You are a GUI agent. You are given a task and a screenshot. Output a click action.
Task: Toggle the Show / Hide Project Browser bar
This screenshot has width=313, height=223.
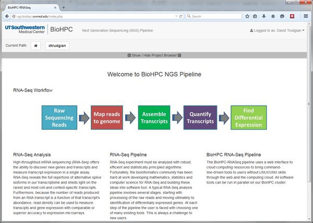154,55
